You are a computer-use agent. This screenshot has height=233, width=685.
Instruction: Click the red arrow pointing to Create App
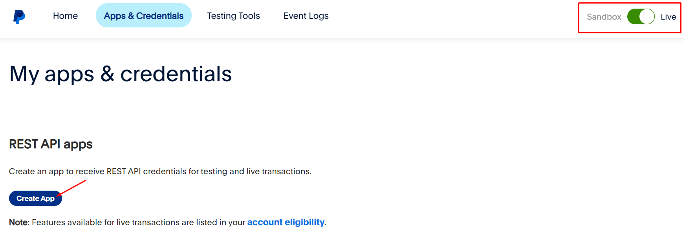coord(71,187)
